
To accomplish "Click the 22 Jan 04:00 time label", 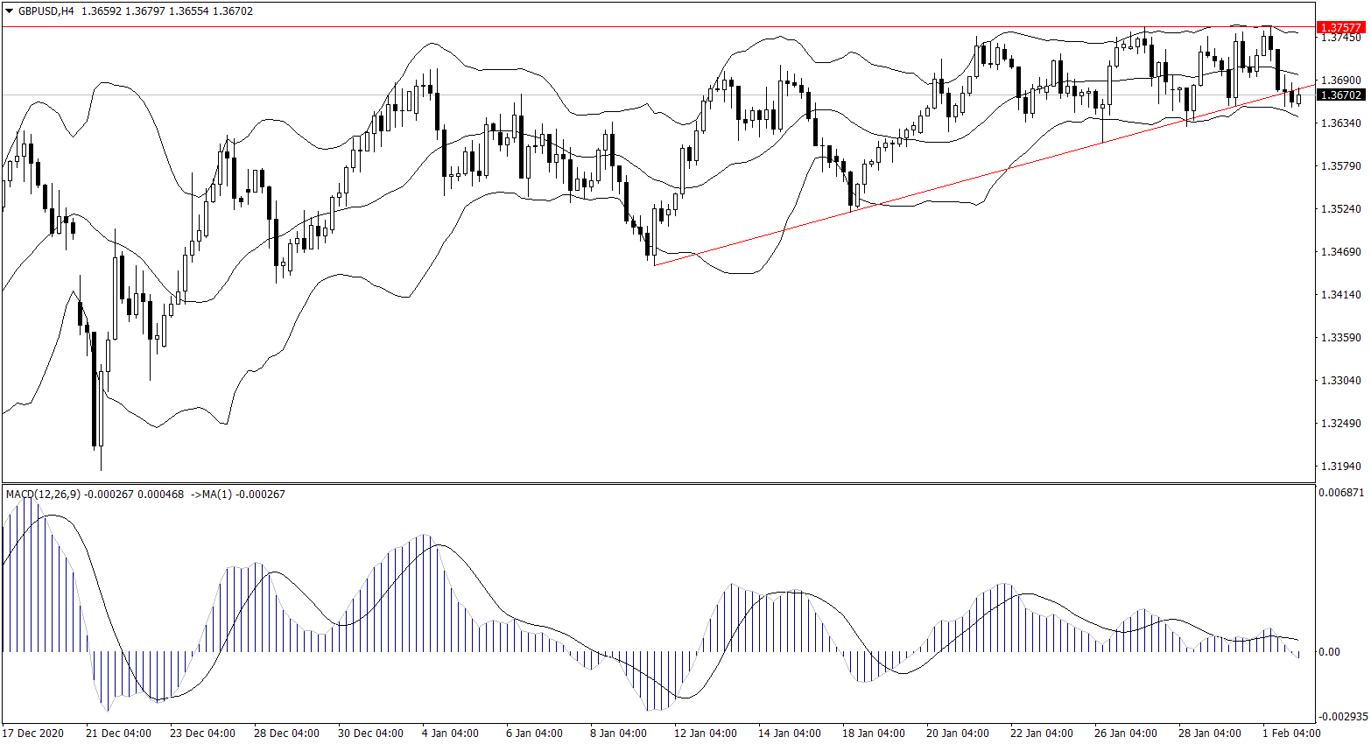I will [x=1041, y=733].
